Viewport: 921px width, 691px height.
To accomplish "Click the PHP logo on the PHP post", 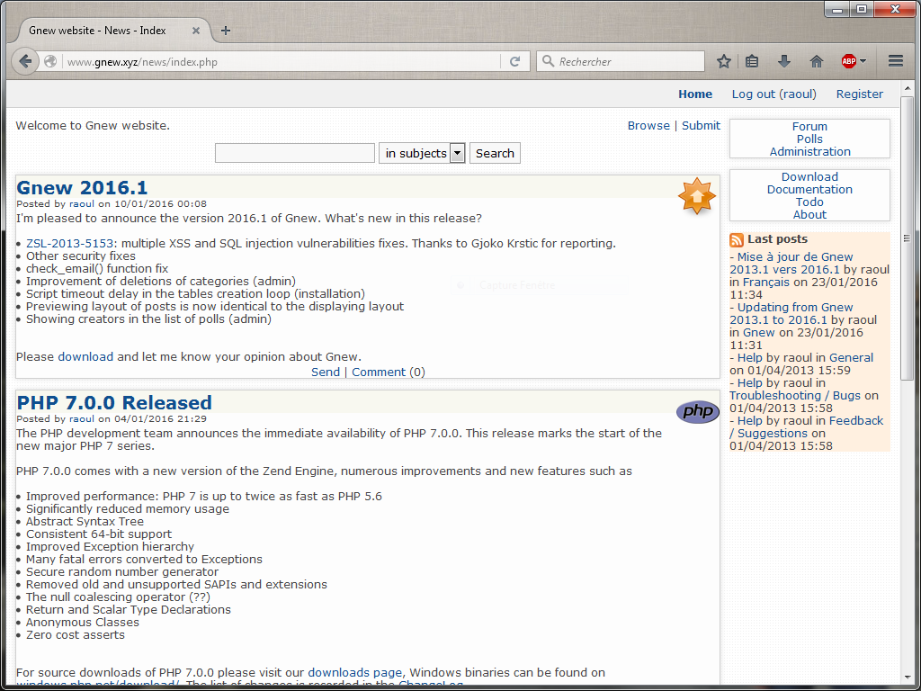I will pos(697,411).
